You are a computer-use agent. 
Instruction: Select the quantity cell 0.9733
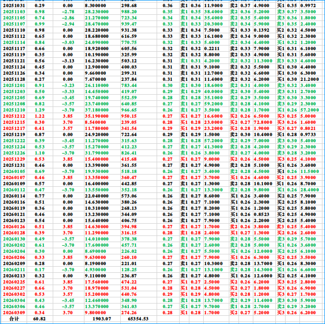pyautogui.click(x=308, y=135)
